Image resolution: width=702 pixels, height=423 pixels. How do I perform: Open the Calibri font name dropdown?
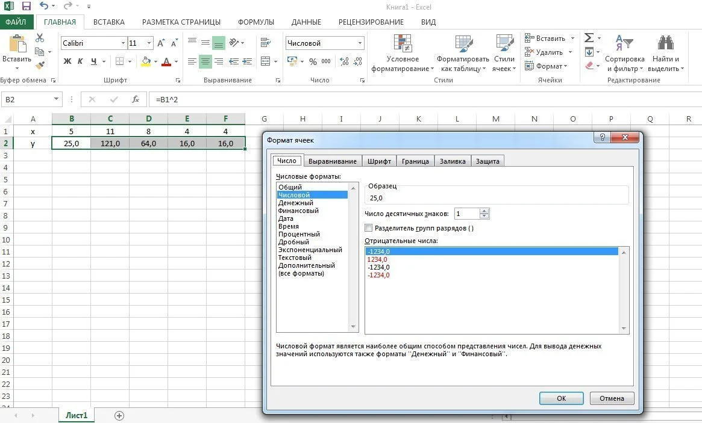click(123, 43)
